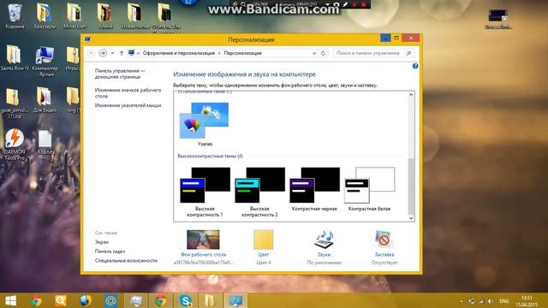
Task: Click the Windows Start button
Action: (x=10, y=301)
